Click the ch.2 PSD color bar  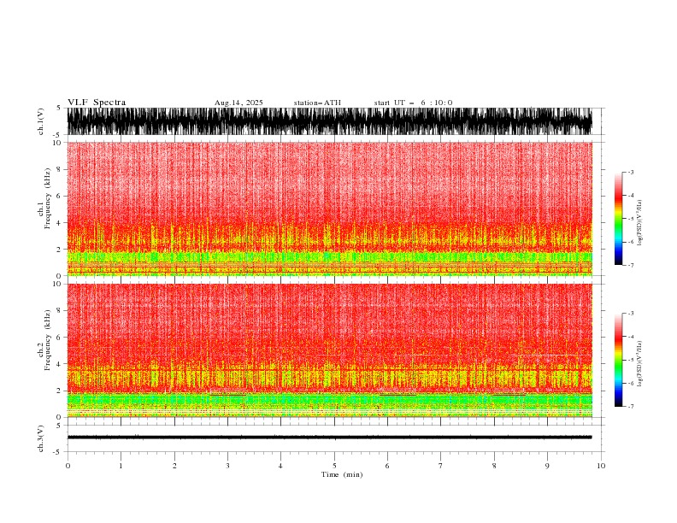point(618,360)
